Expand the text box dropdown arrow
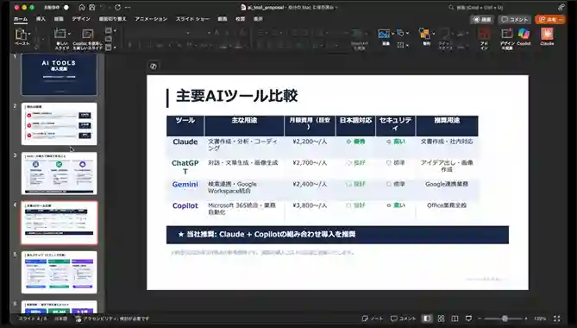Viewport: 577px width, 328px height. tap(408, 45)
